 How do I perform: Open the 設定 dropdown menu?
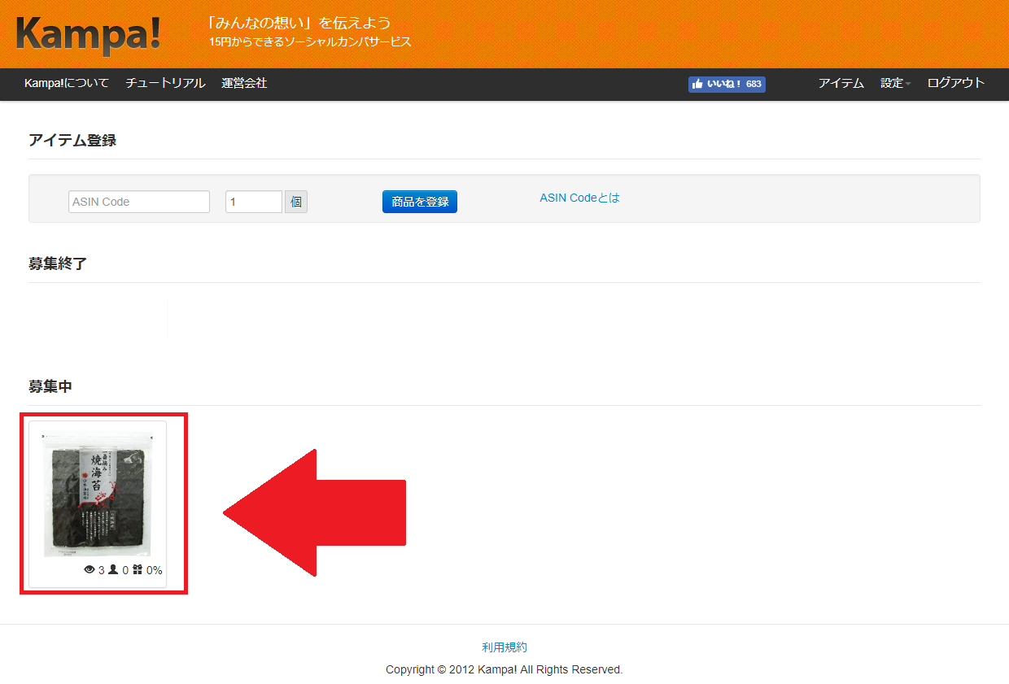pos(894,83)
